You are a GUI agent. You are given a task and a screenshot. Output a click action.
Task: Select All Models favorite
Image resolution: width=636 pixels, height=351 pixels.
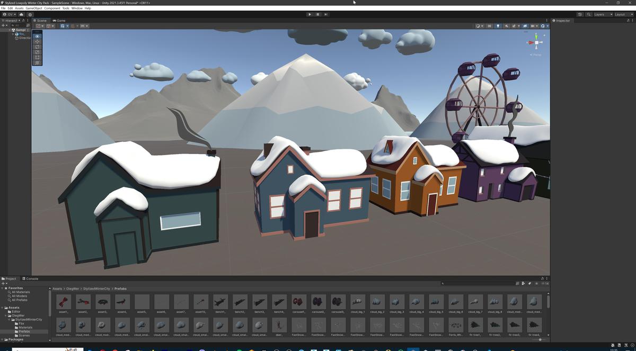point(19,296)
